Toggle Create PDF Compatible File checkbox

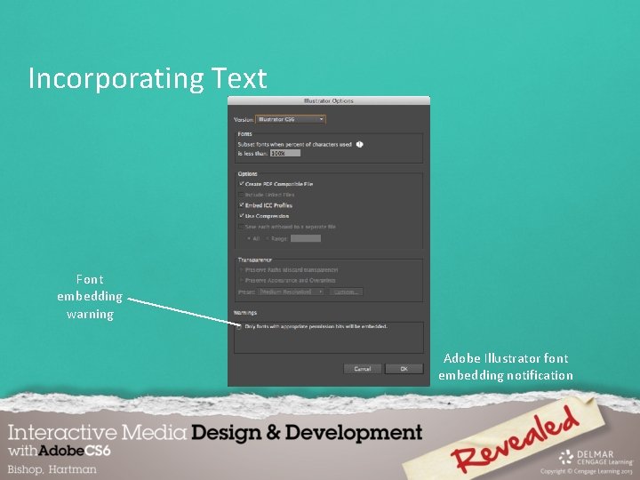click(241, 184)
